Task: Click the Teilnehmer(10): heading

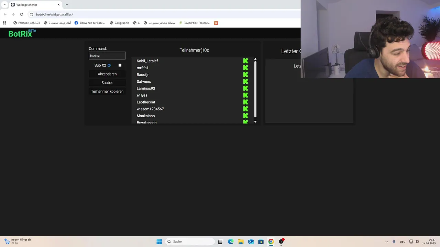Action: pos(194,50)
